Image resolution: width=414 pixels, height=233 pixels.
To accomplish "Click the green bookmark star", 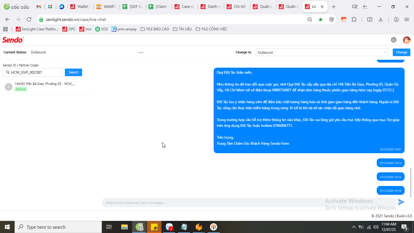I will [321, 19].
